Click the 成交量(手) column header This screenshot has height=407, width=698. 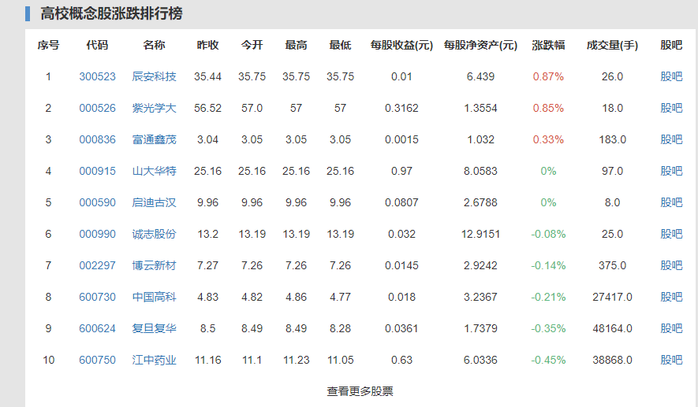click(x=612, y=46)
